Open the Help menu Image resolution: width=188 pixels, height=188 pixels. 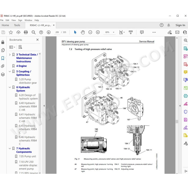click(37, 20)
